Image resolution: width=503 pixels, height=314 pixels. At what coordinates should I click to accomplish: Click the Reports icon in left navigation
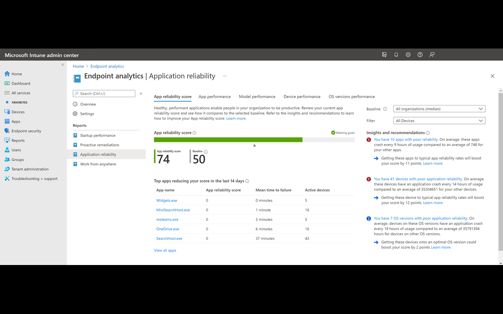tap(7, 140)
